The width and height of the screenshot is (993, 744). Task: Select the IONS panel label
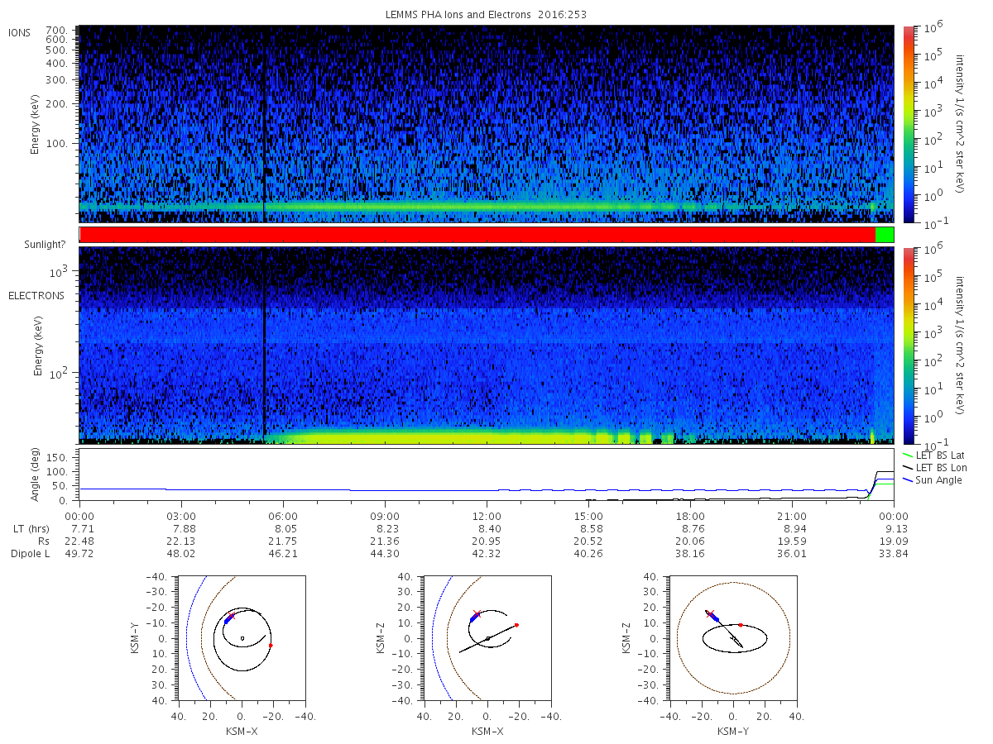(x=21, y=32)
